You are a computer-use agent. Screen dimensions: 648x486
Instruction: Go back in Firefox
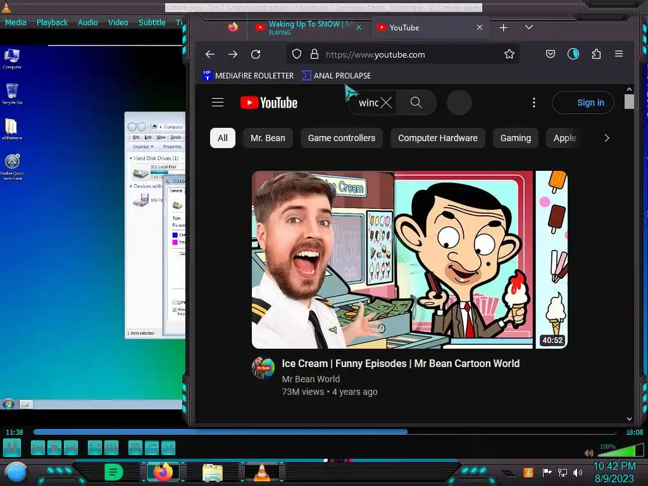pyautogui.click(x=210, y=54)
